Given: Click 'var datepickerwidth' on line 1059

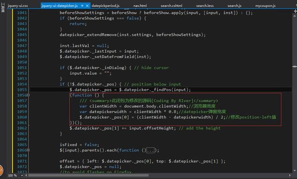Looking at the screenshot, I should click(103, 112).
